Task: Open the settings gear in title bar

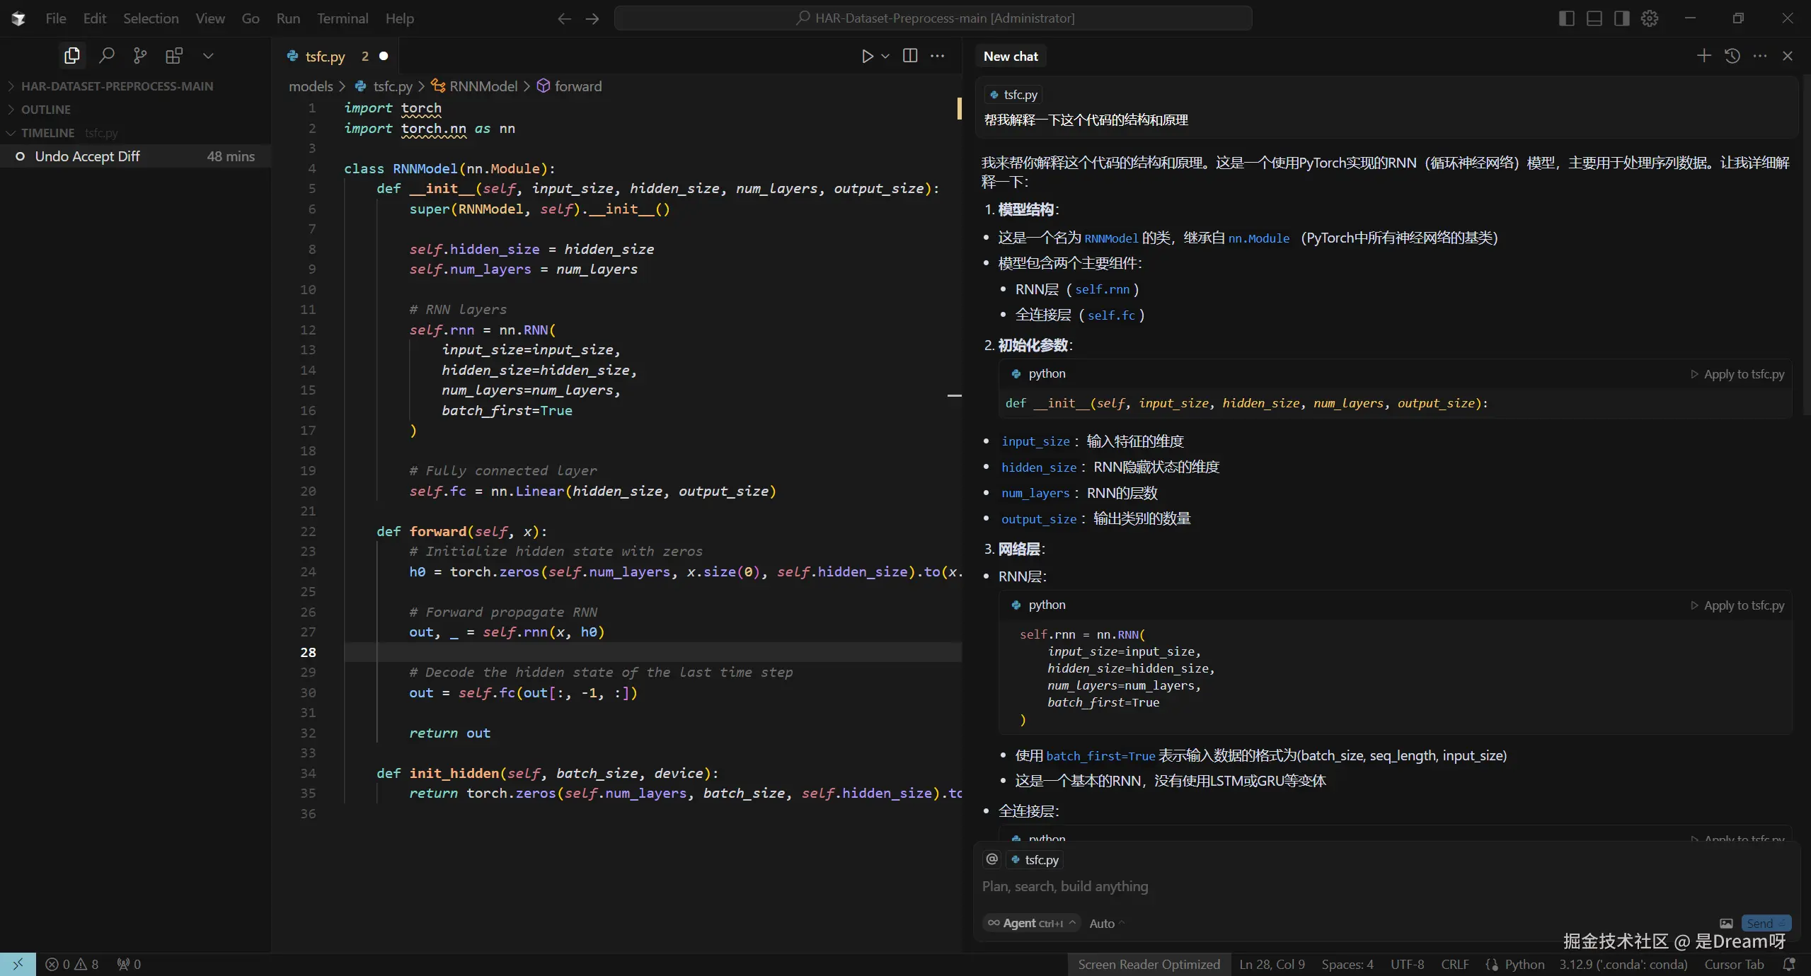Action: click(x=1650, y=18)
